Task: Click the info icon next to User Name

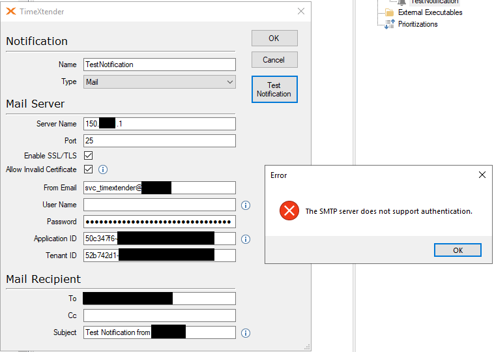Action: click(246, 205)
